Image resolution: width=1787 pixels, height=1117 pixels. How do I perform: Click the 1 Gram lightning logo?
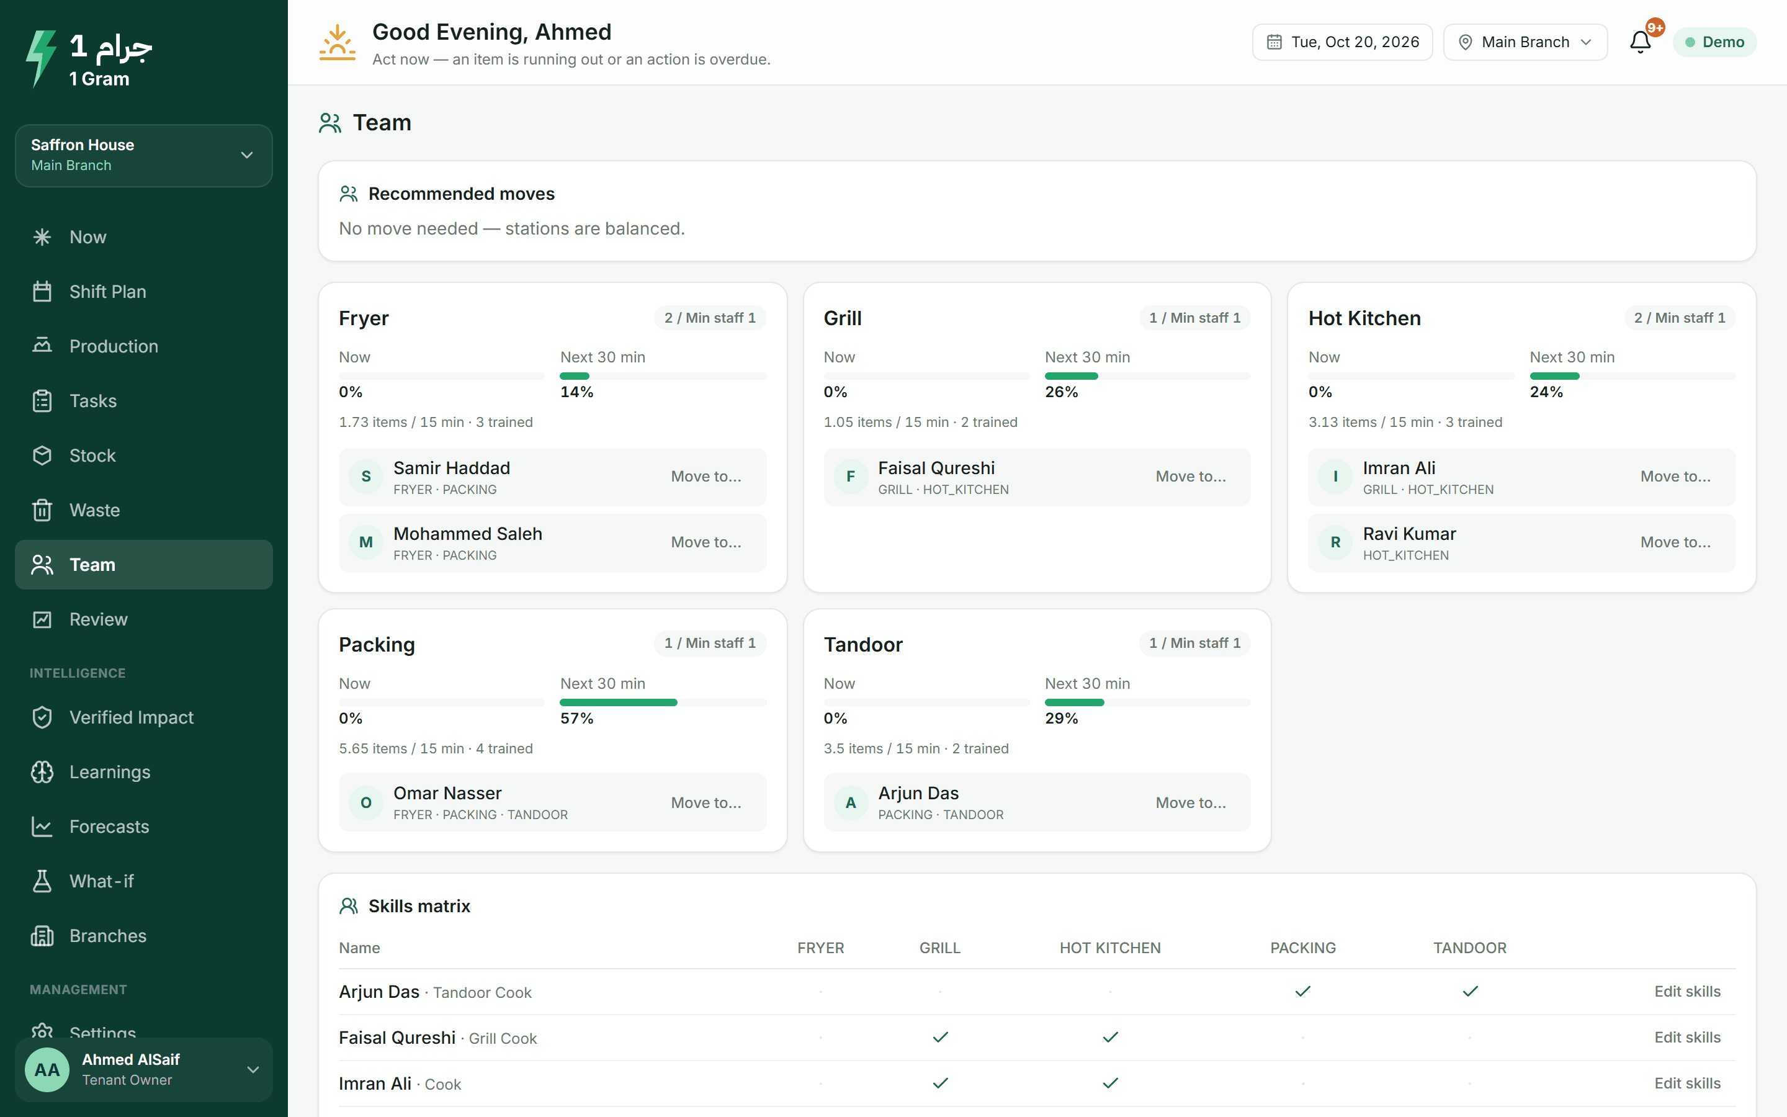(40, 58)
